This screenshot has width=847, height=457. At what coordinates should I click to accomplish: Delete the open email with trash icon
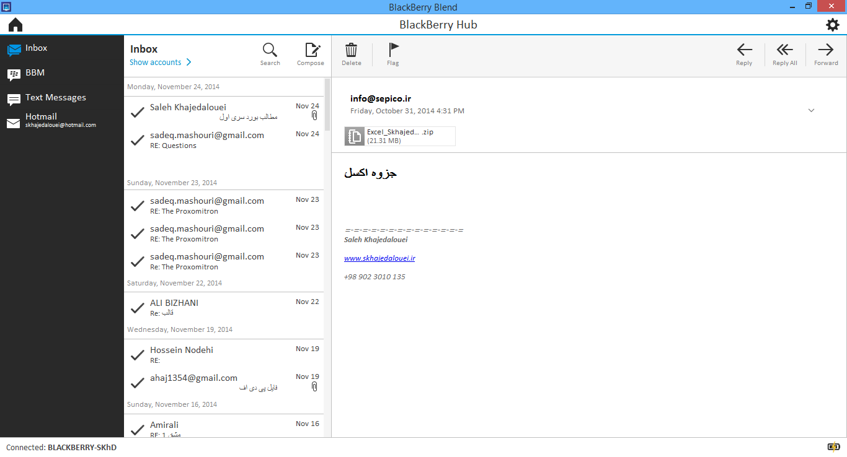(x=351, y=51)
